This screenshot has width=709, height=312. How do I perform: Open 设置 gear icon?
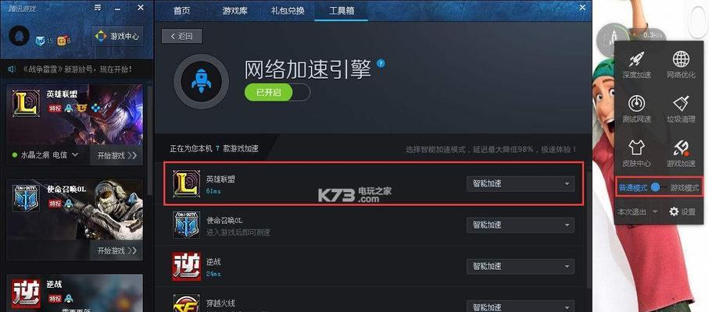682,211
